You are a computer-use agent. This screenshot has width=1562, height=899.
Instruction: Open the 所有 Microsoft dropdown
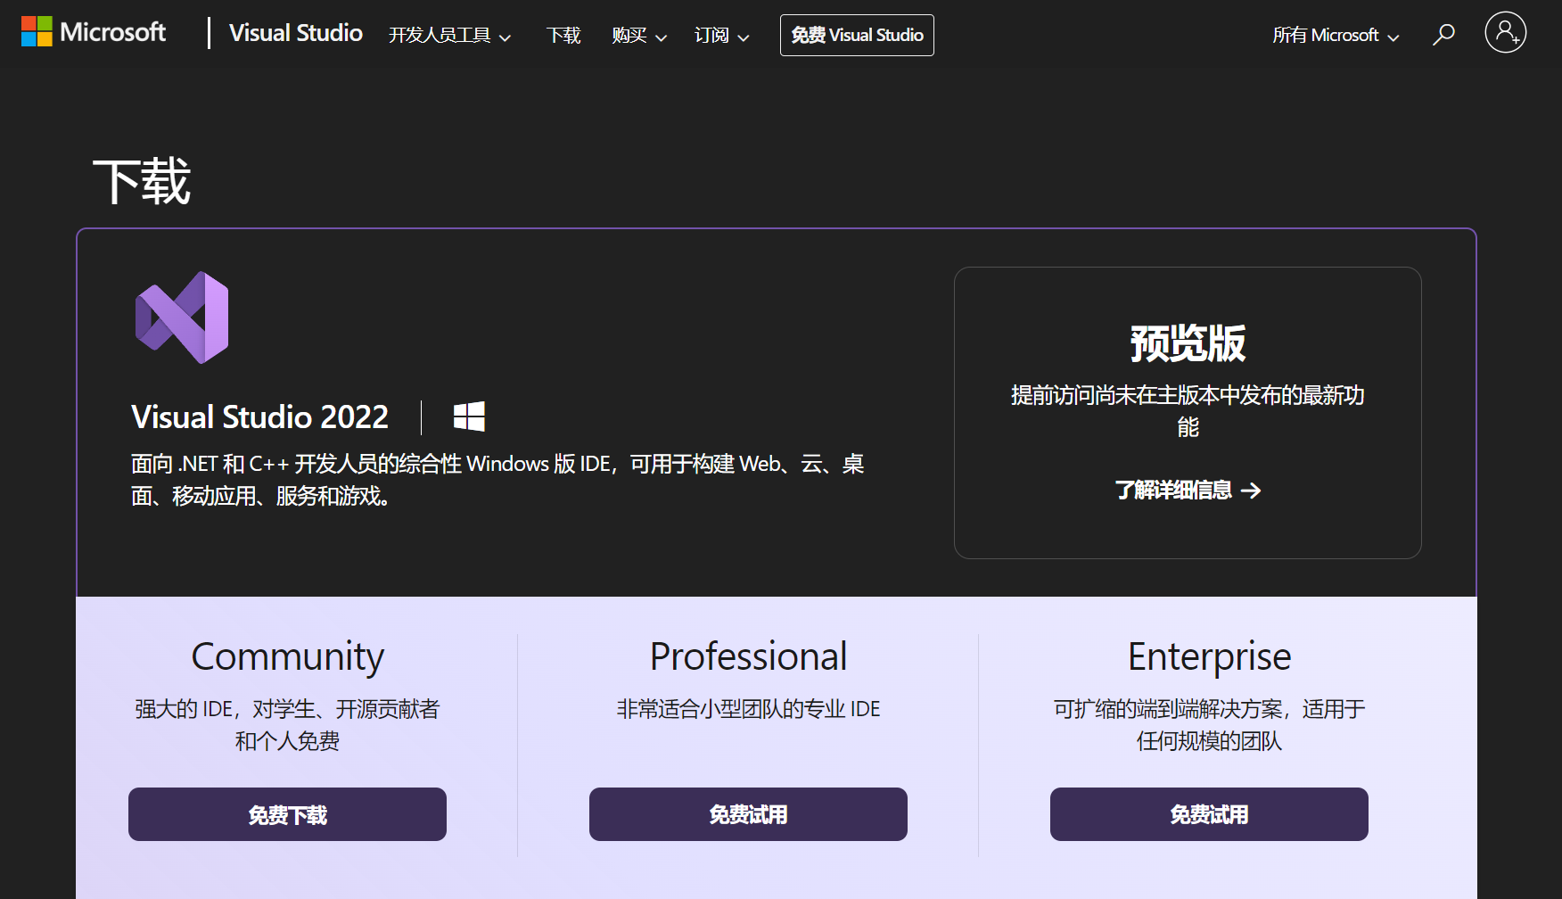pos(1334,35)
